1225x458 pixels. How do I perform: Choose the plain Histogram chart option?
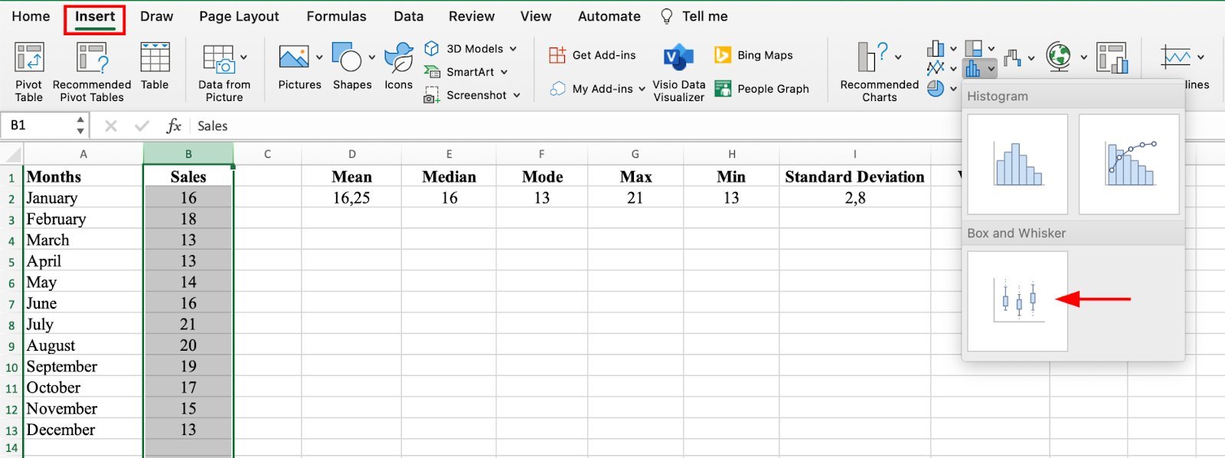(1017, 164)
